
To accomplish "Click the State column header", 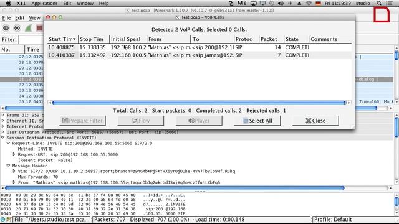I will click(296, 39).
